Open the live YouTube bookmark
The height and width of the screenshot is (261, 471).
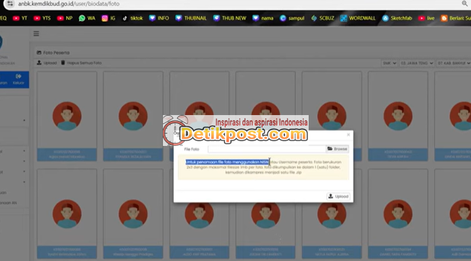(427, 18)
